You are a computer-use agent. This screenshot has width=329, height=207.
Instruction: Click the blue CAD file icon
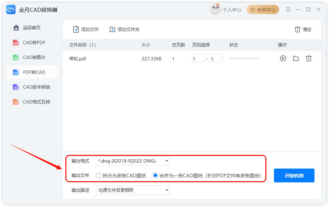coord(16,72)
